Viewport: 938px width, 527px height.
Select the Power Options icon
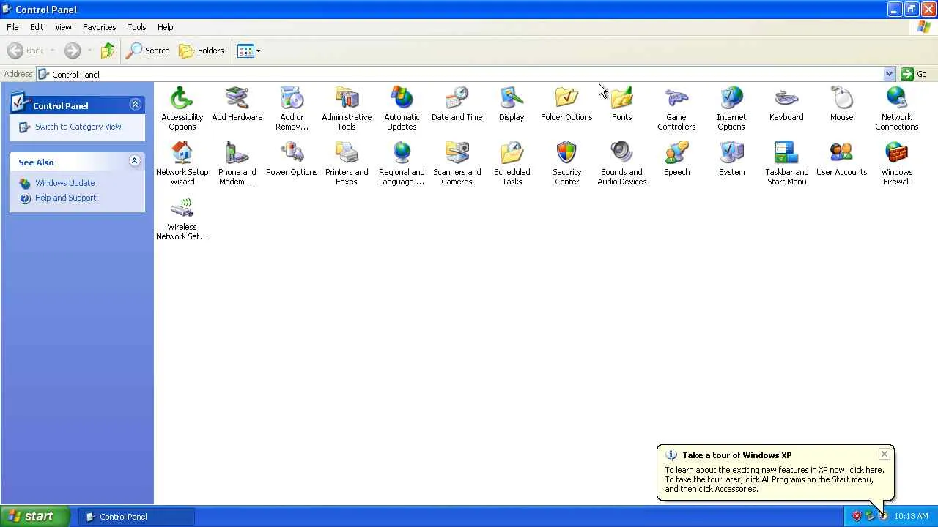point(292,158)
